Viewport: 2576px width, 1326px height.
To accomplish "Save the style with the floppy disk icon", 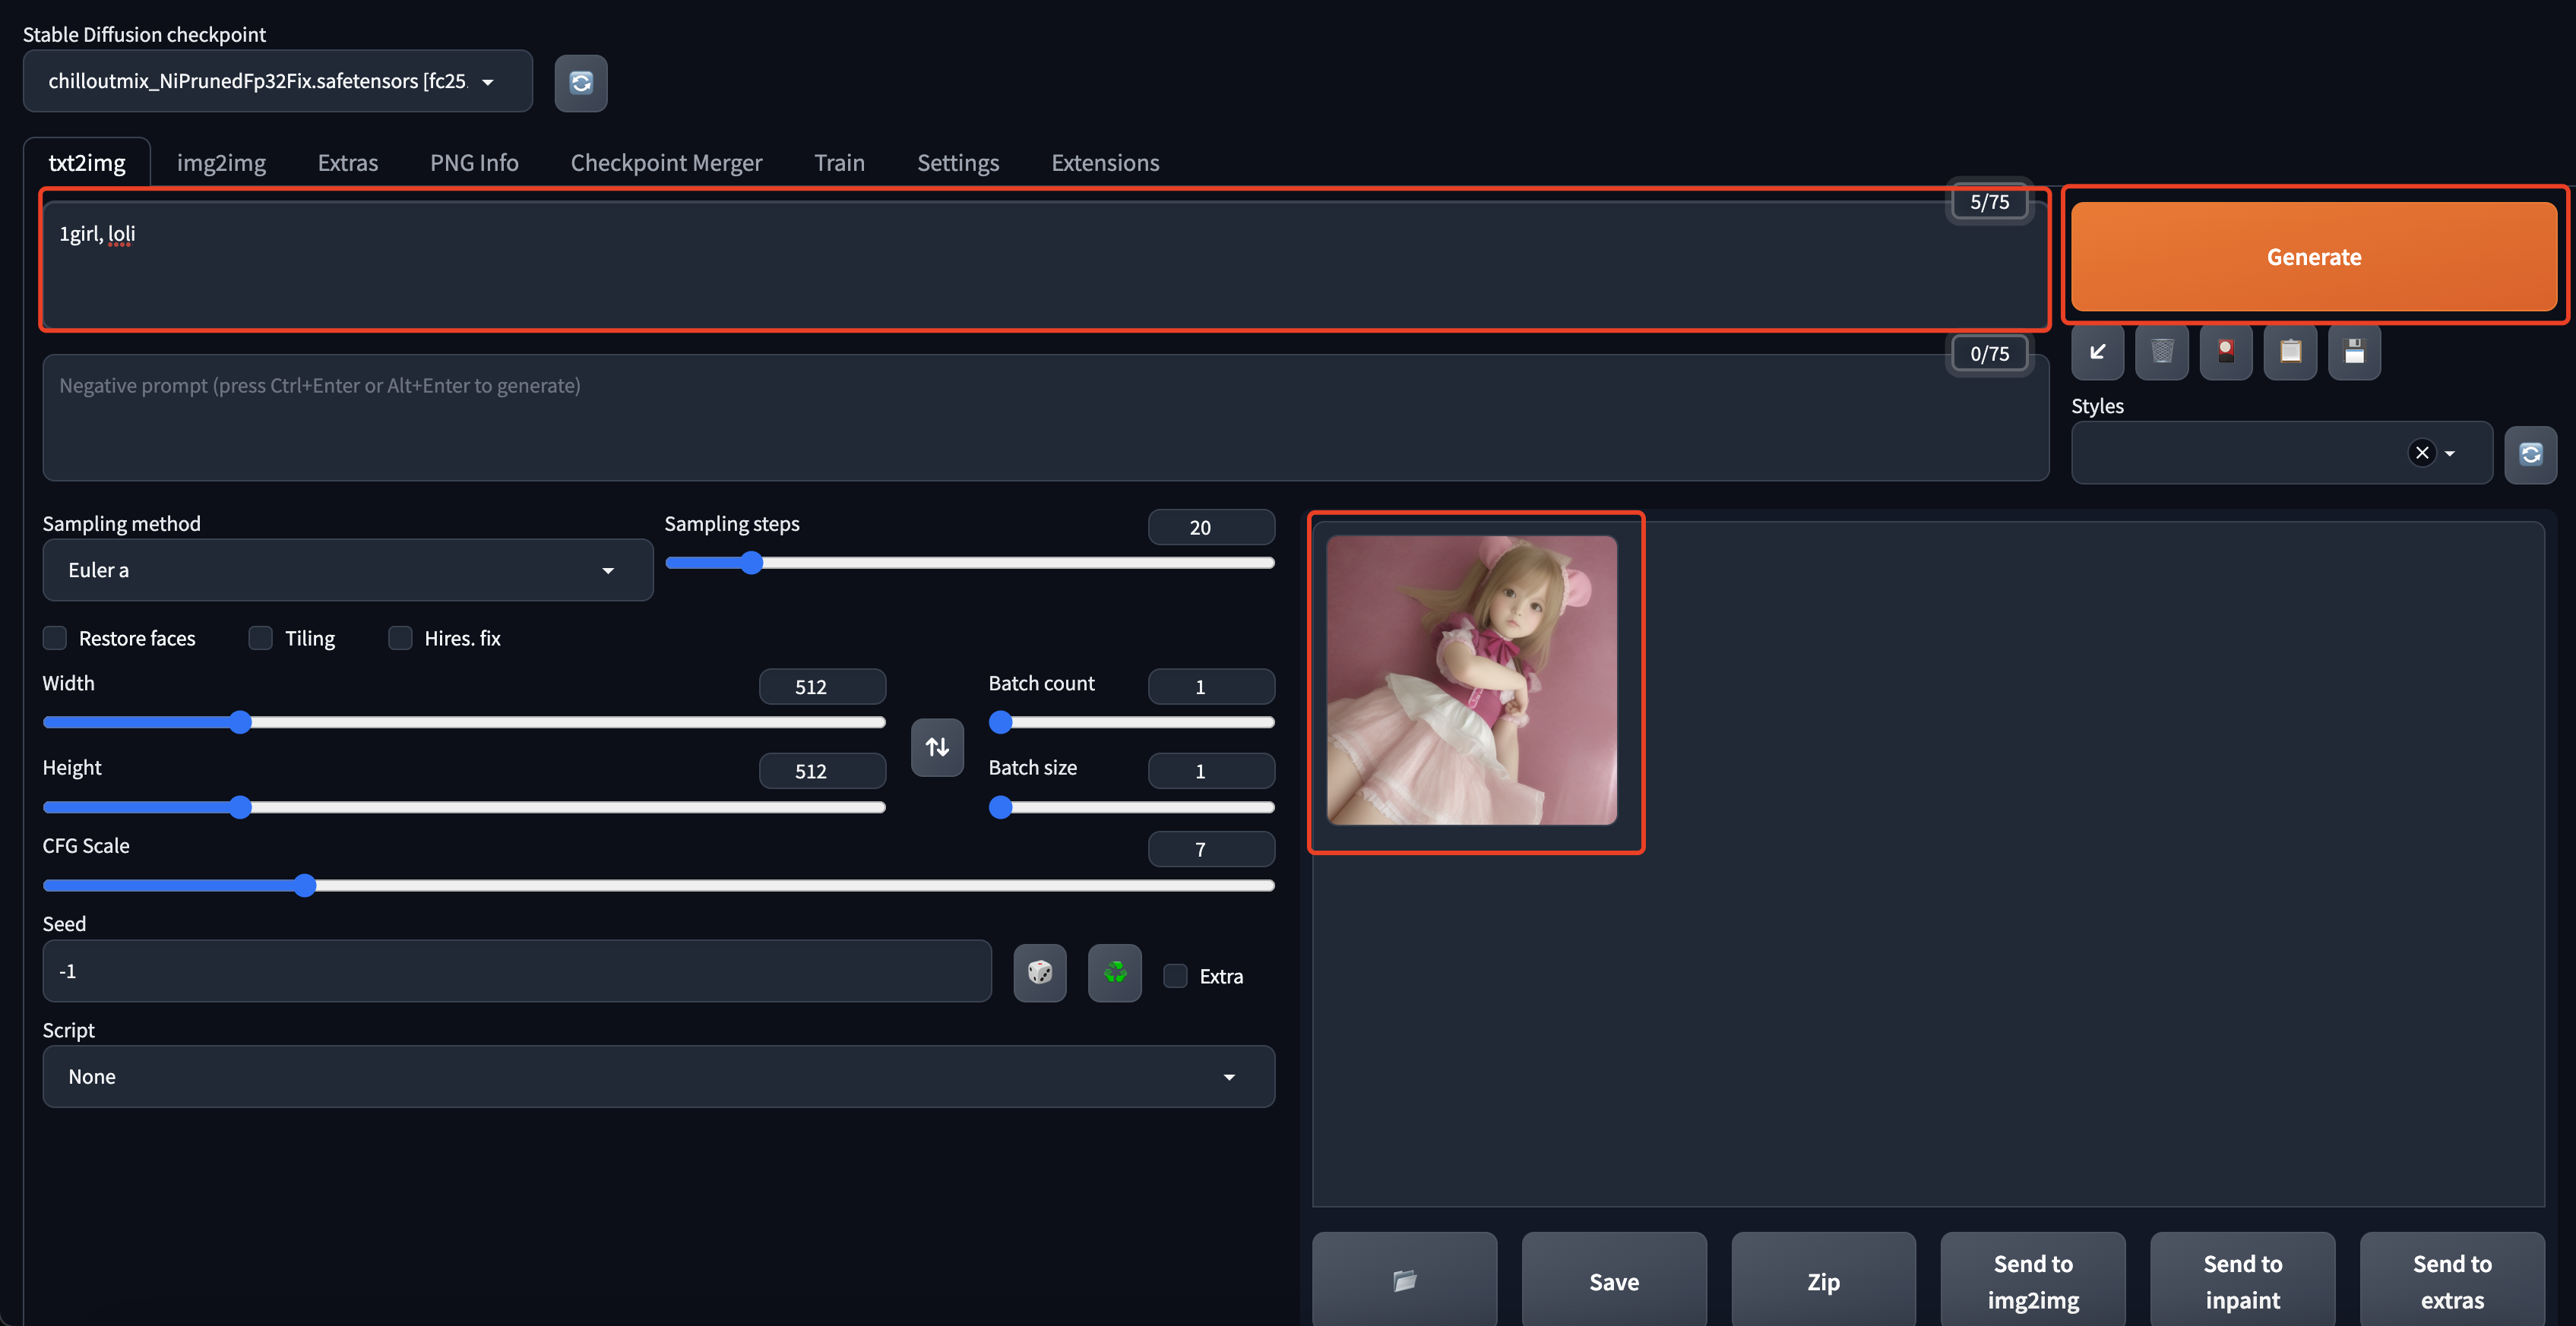I will pyautogui.click(x=2354, y=352).
